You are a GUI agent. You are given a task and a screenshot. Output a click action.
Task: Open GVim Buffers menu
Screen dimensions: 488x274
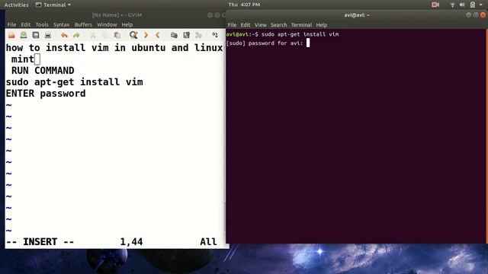(x=83, y=24)
